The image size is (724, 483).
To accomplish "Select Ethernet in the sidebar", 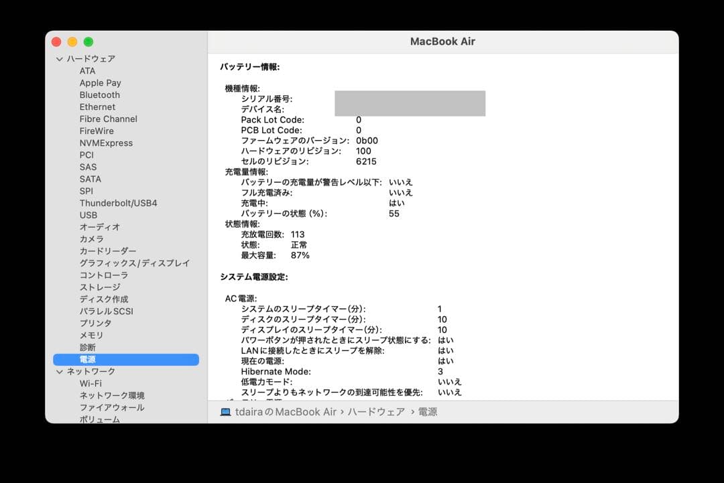I will (x=97, y=107).
